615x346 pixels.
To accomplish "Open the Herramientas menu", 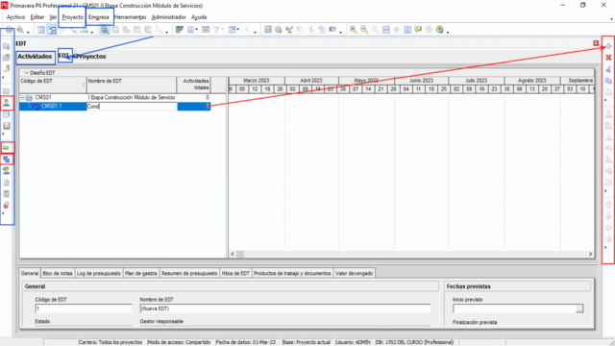I will (131, 17).
